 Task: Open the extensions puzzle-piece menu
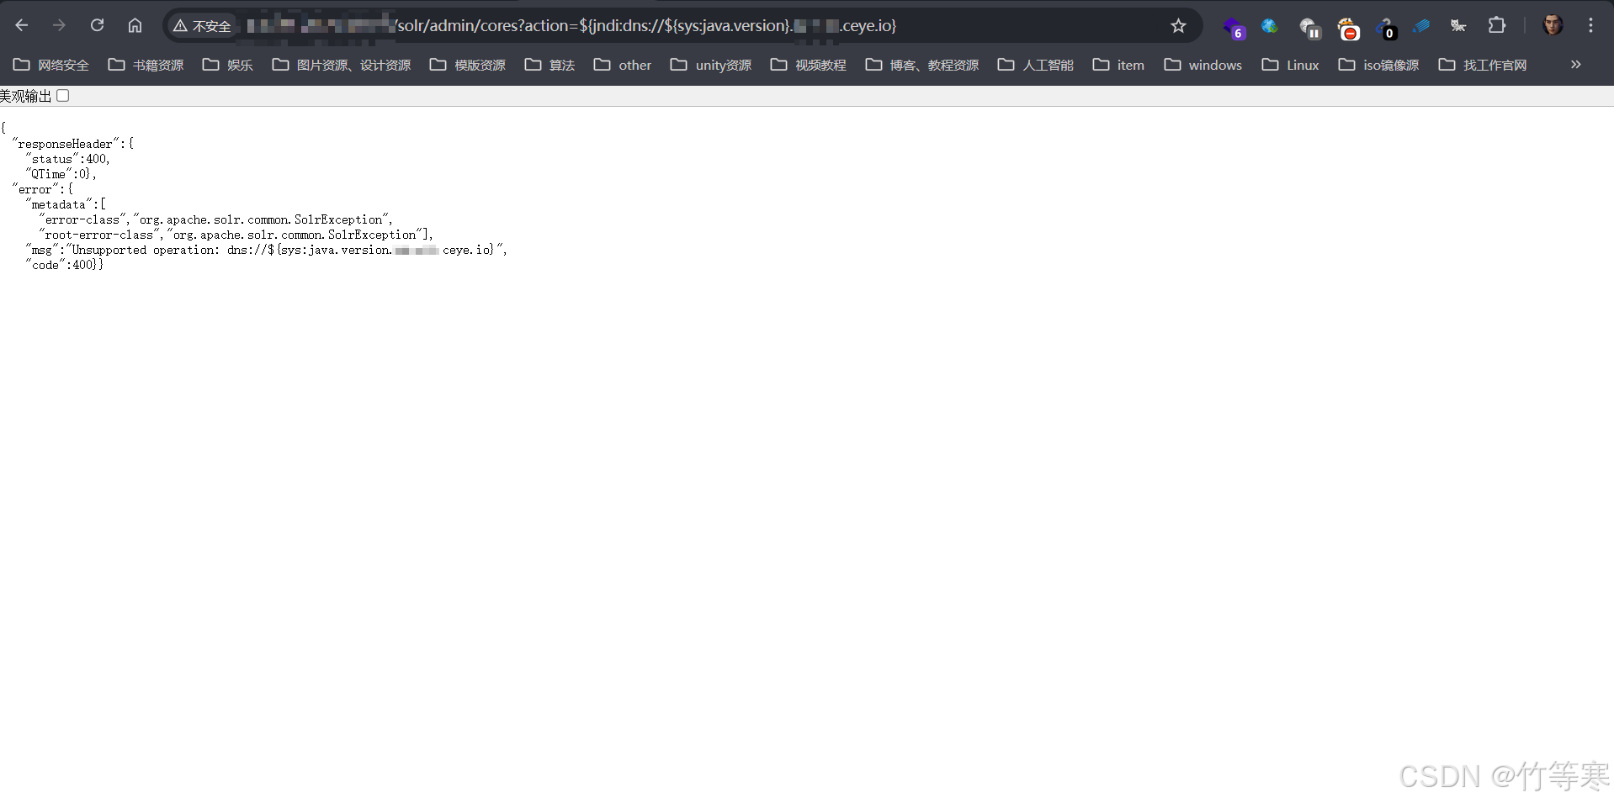[1496, 25]
